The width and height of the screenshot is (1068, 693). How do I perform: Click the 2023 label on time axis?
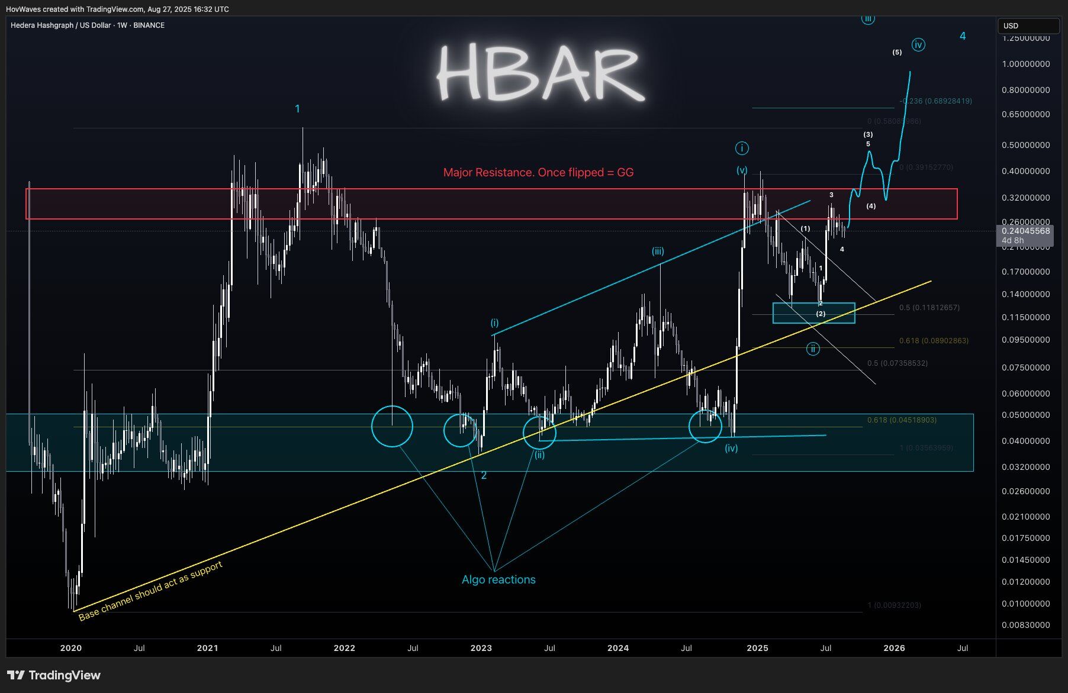[x=481, y=648]
